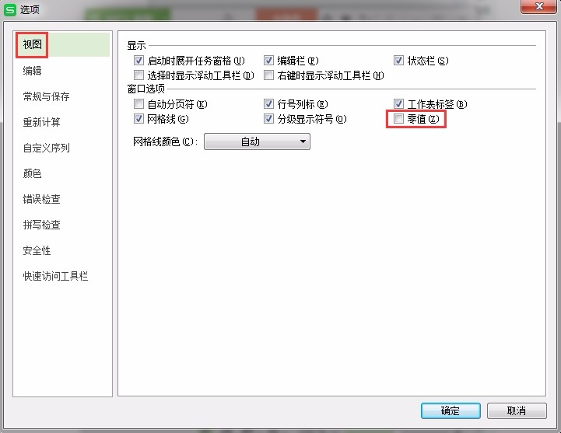The image size is (561, 433).
Task: Toggle 分级显示符号 checkbox
Action: coord(268,119)
